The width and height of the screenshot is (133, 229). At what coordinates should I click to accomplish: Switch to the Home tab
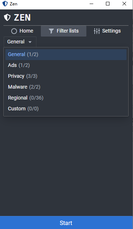tap(22, 31)
